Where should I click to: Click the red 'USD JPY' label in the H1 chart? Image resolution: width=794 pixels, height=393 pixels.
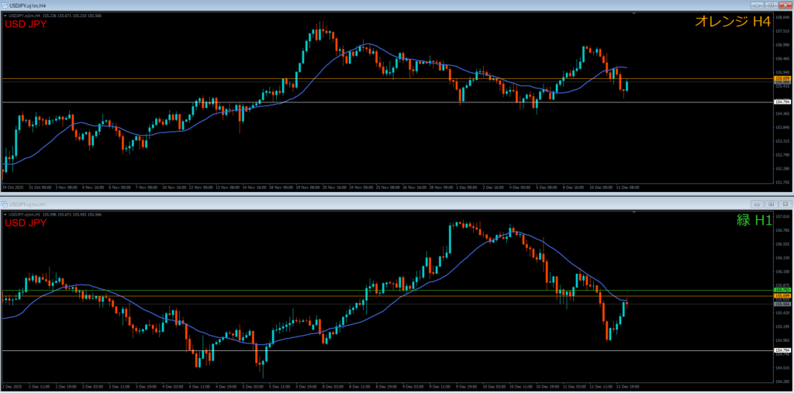point(26,223)
